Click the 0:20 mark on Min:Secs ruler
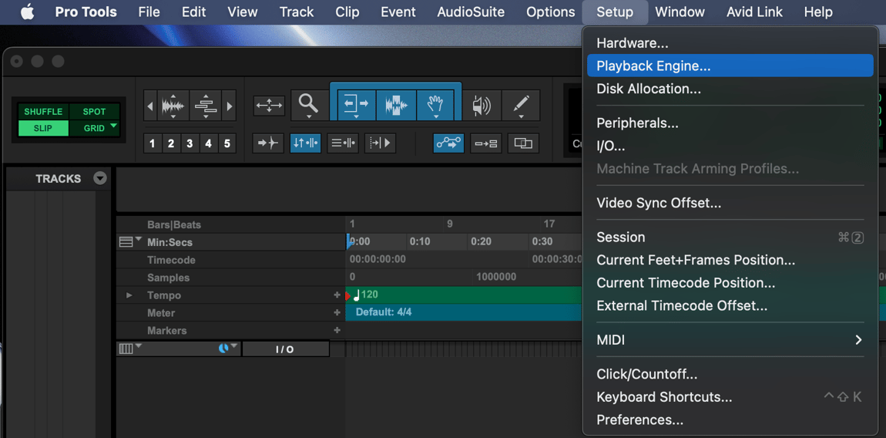This screenshot has width=886, height=438. point(481,241)
